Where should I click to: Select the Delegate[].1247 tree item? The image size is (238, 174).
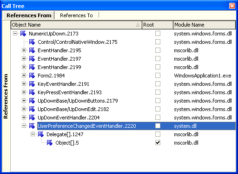(x=65, y=134)
